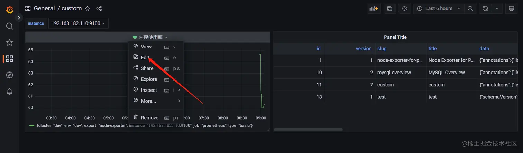Image resolution: width=523 pixels, height=153 pixels.
Task: Click the id 18 cell
Action: (299, 97)
